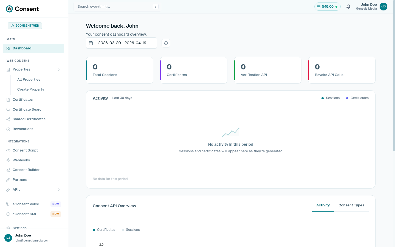This screenshot has height=247, width=395.
Task: Click the 'Last 30 days' label
Action: 122,98
